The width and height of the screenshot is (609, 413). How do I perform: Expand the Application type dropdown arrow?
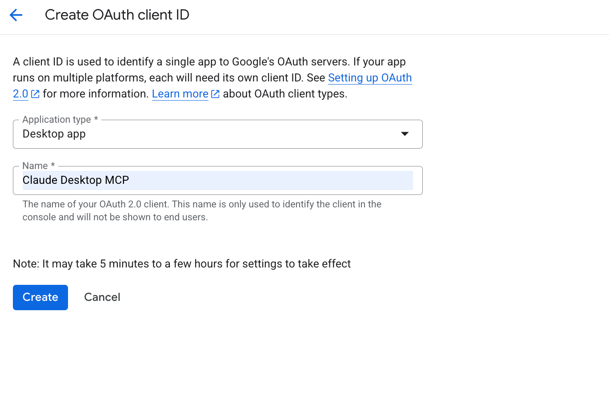coord(405,134)
